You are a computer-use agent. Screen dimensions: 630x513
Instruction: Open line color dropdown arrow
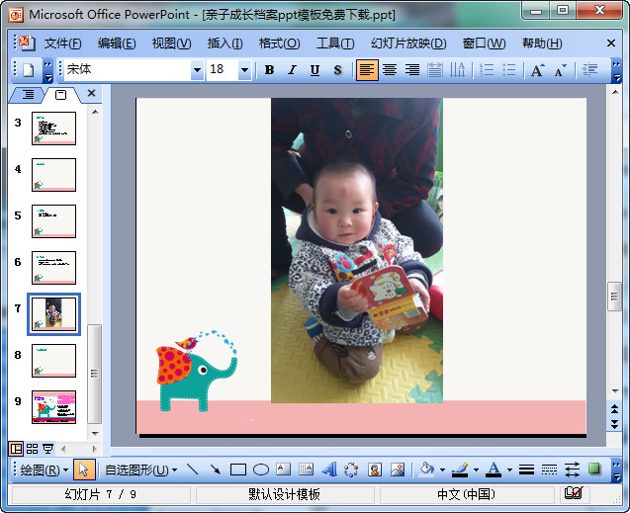(x=476, y=470)
